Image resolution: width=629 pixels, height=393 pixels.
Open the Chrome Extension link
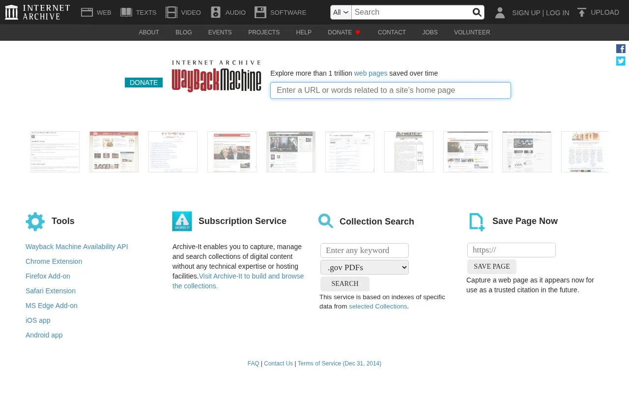(54, 261)
